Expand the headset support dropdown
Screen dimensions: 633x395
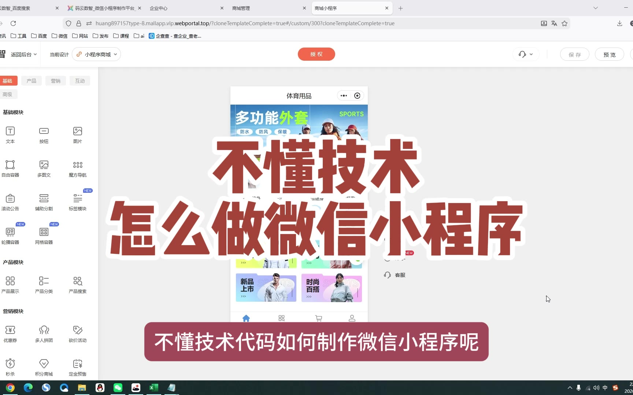click(526, 54)
